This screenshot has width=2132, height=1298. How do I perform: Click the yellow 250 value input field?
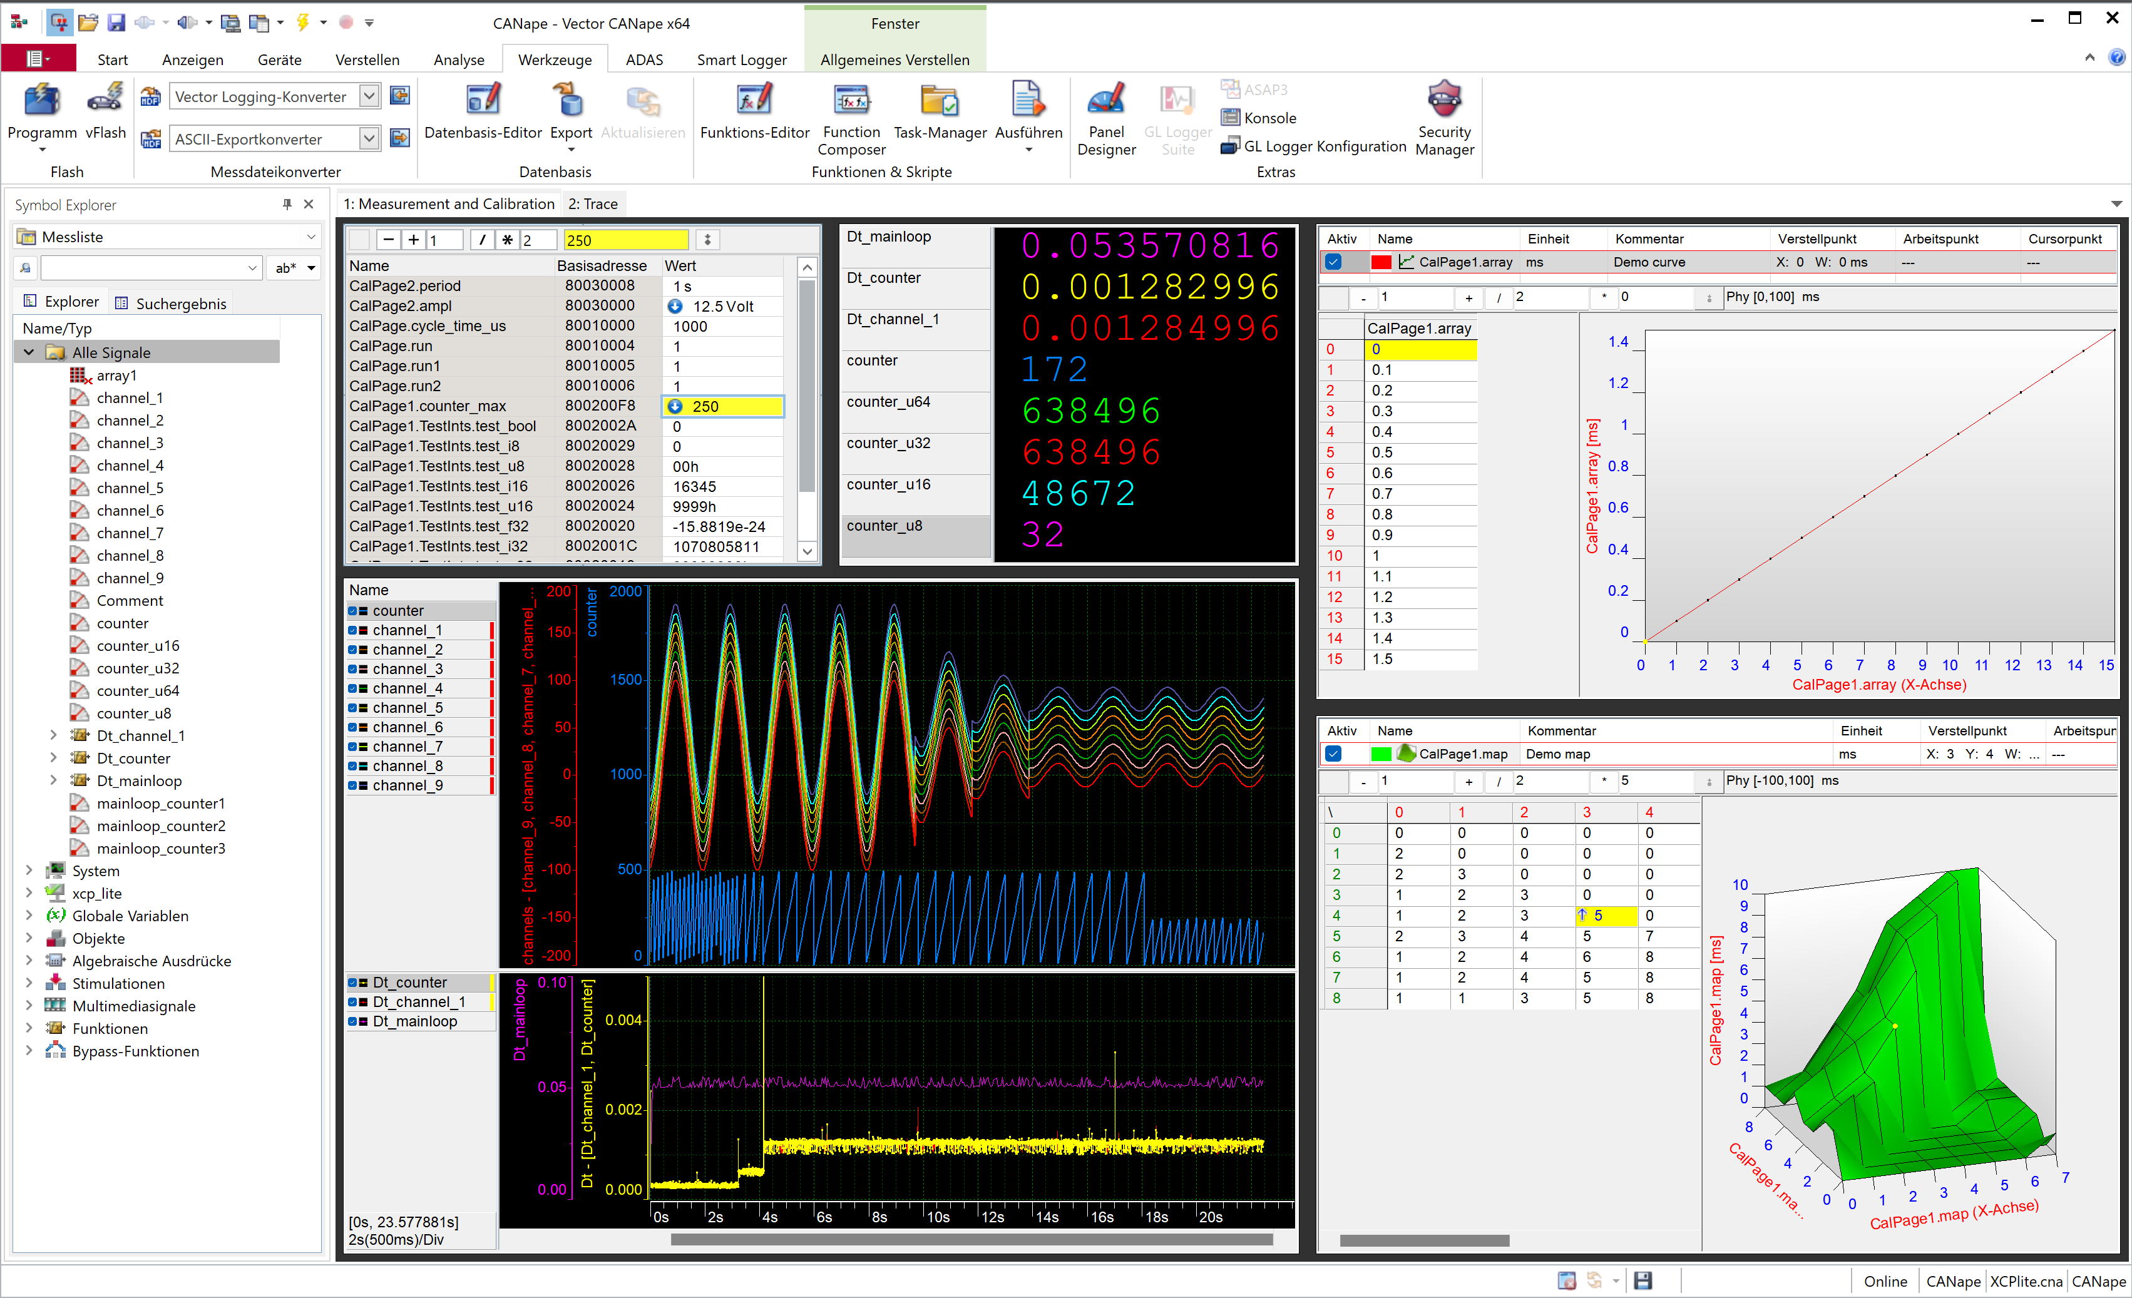click(625, 240)
